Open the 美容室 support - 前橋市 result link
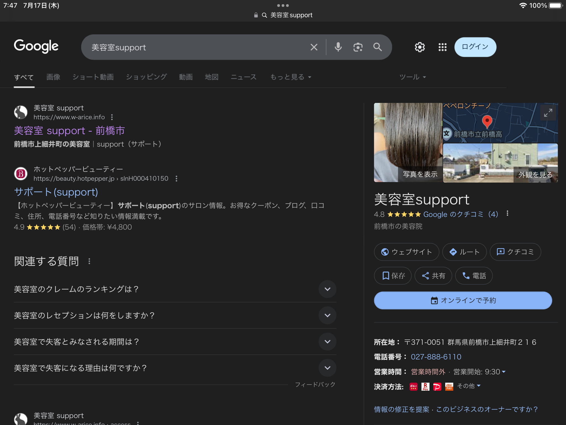Viewport: 566px width, 425px height. [x=69, y=131]
